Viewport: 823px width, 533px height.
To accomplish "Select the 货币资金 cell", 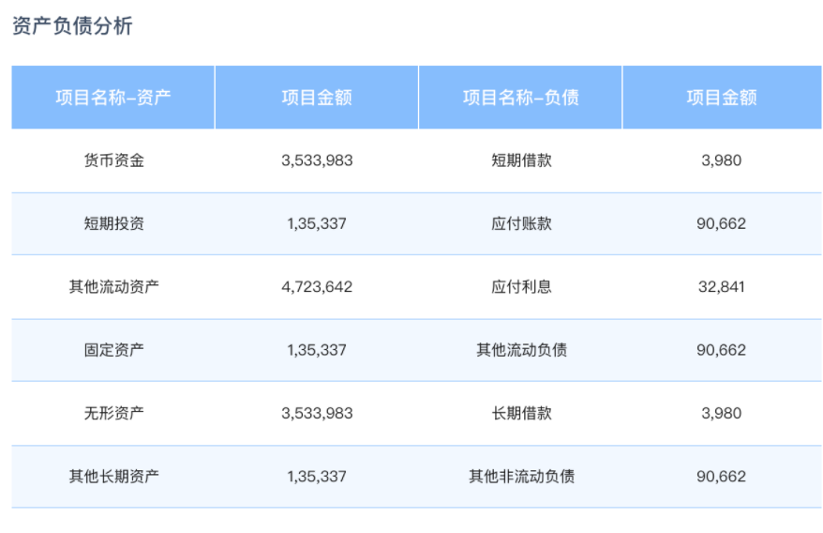I will pyautogui.click(x=113, y=160).
